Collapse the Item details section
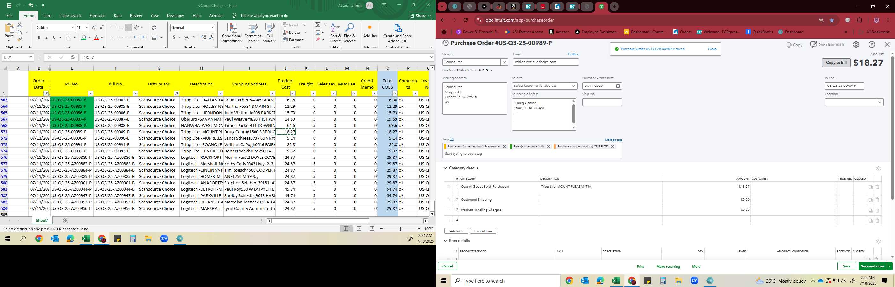The height and width of the screenshot is (287, 895). click(445, 241)
